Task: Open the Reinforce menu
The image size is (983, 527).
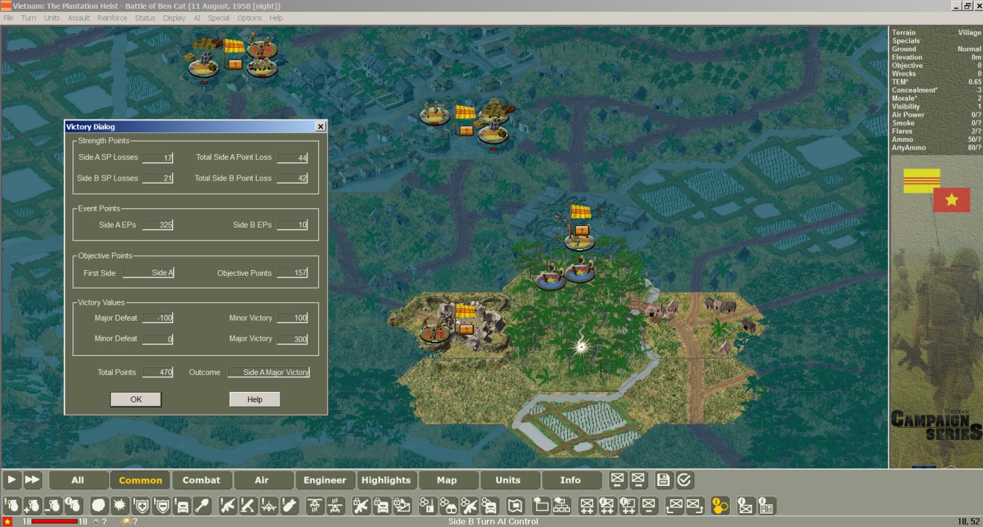Action: pyautogui.click(x=112, y=18)
